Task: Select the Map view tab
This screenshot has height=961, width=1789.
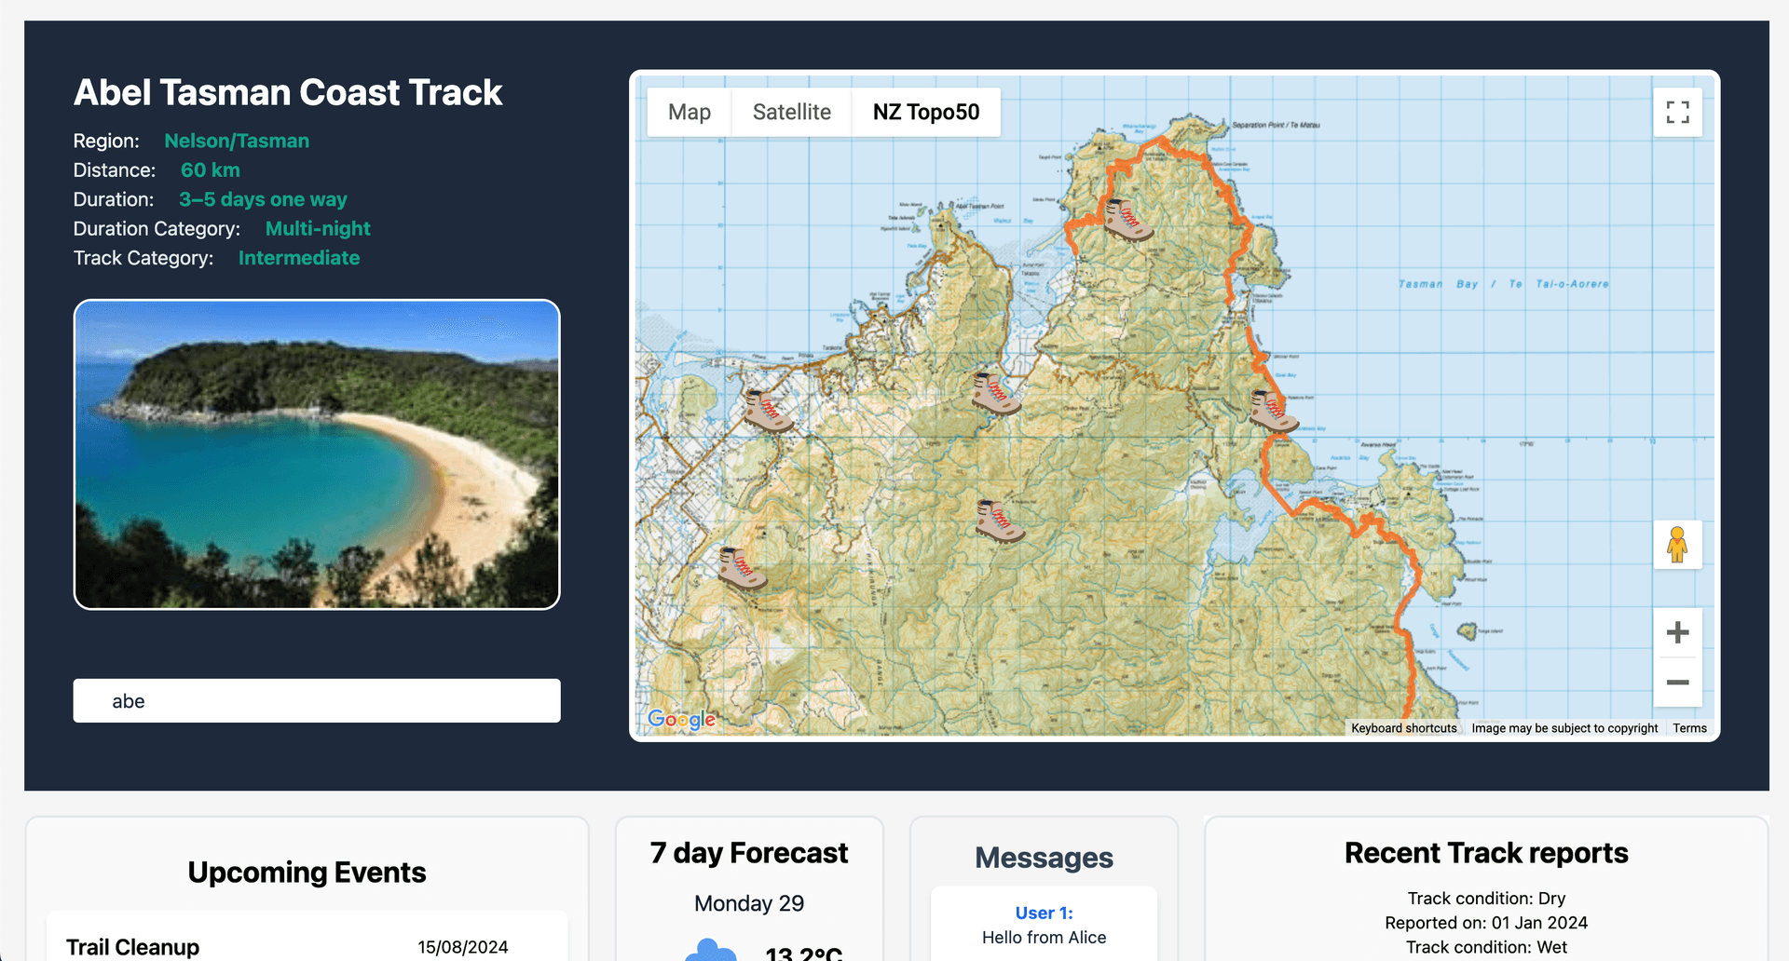Action: [x=690, y=113]
